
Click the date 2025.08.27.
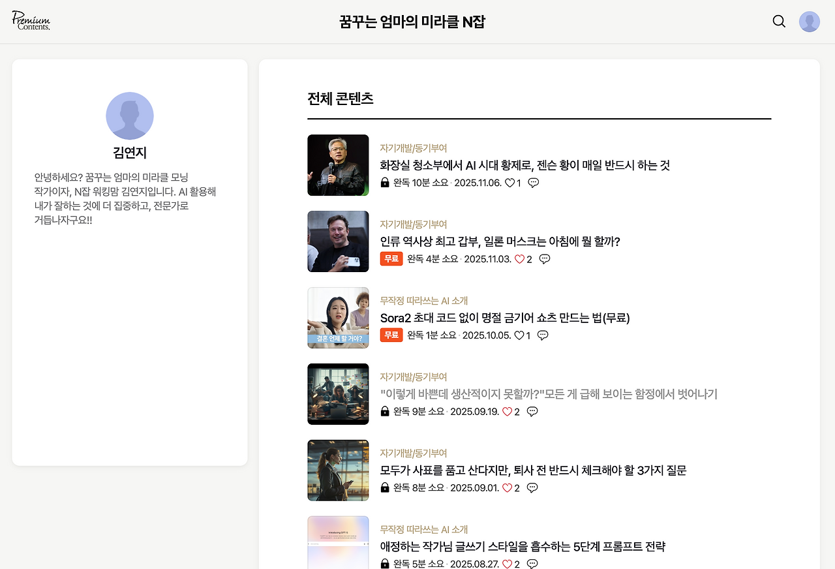click(475, 564)
